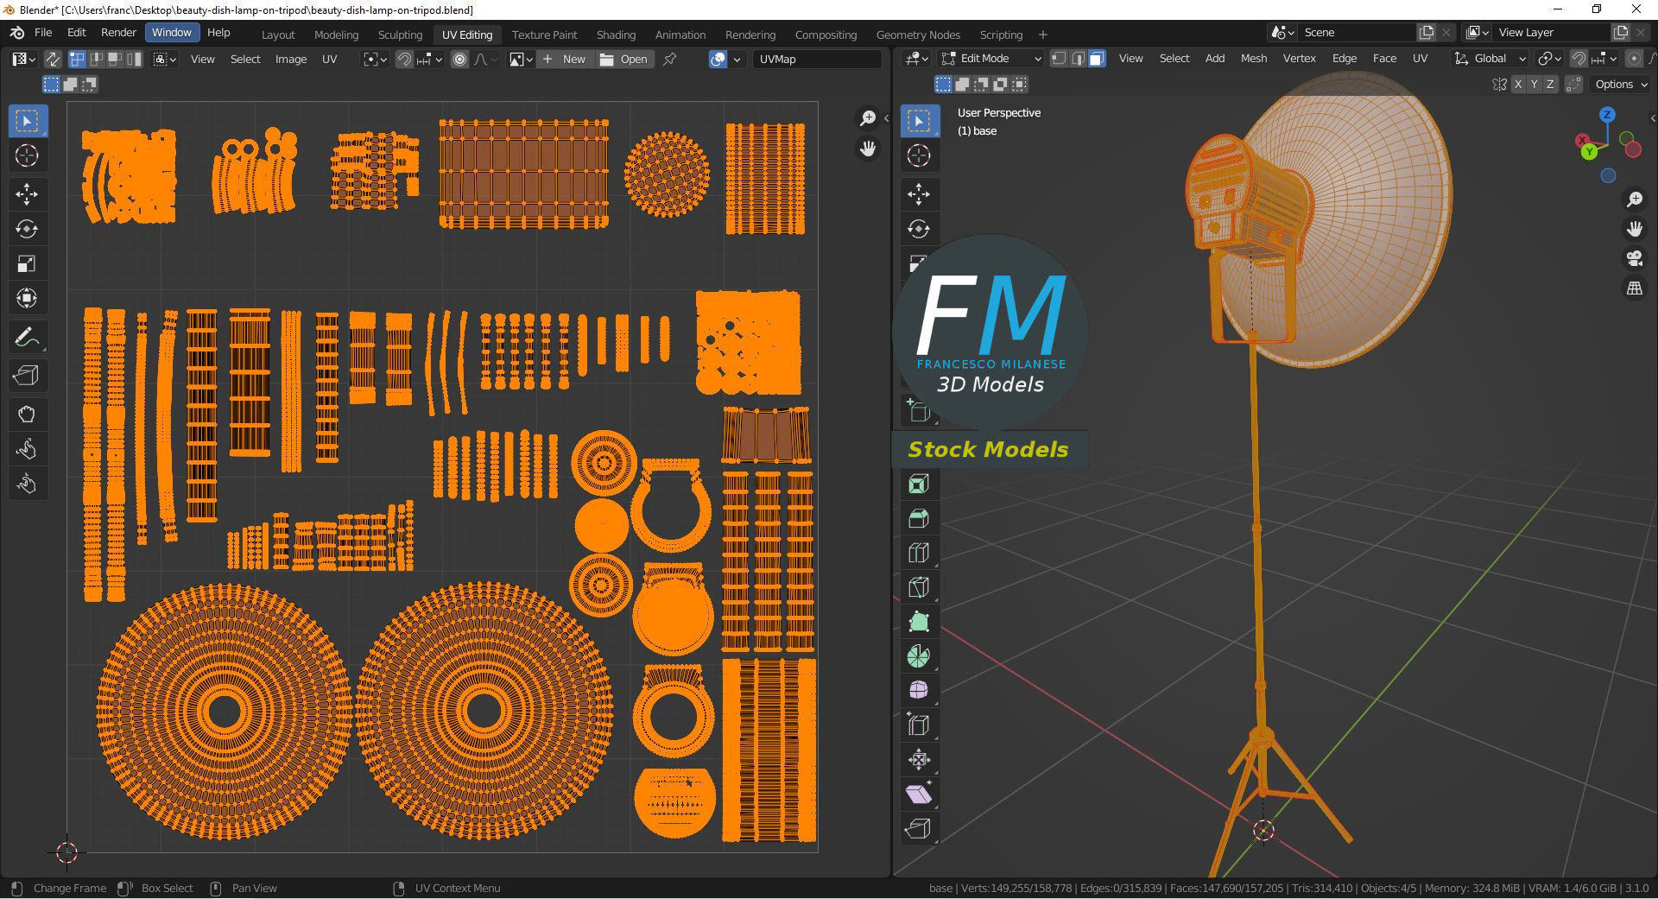Click the New image button

[565, 59]
